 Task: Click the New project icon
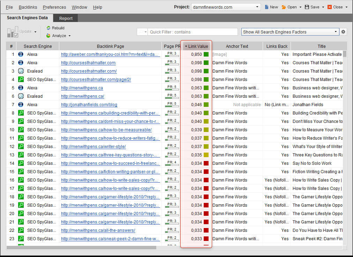coord(266,7)
